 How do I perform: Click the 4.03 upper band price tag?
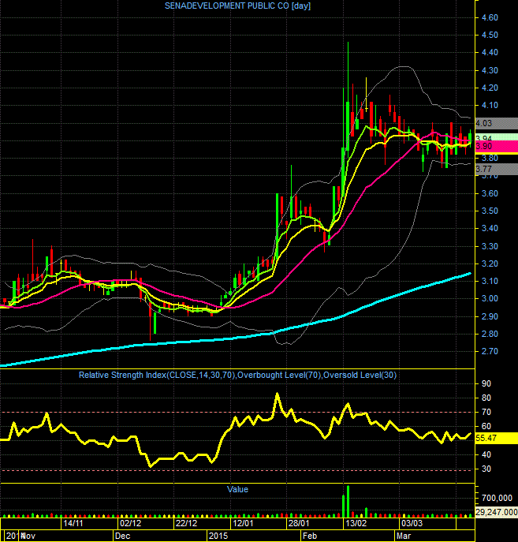tap(497, 123)
